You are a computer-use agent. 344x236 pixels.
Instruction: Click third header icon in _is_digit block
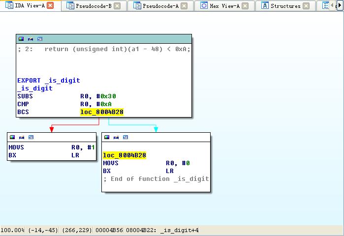point(40,39)
